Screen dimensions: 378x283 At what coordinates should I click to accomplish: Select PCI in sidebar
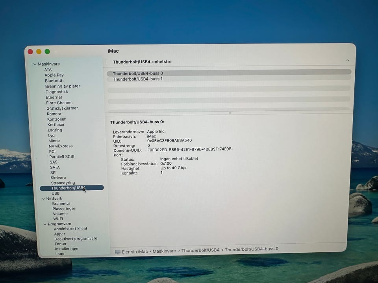[x=52, y=151]
